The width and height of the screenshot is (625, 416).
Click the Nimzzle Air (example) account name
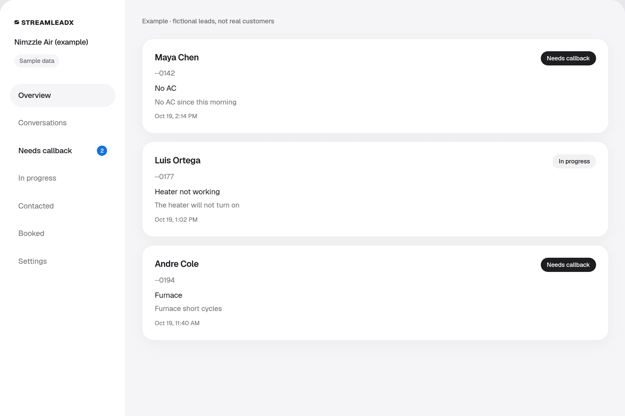click(51, 42)
